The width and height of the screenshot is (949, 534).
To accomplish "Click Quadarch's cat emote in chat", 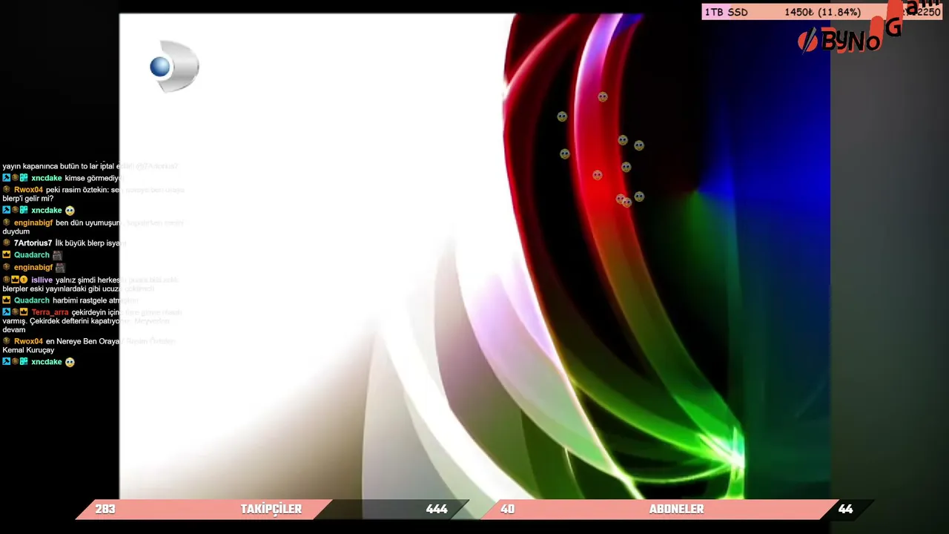I will click(x=57, y=255).
